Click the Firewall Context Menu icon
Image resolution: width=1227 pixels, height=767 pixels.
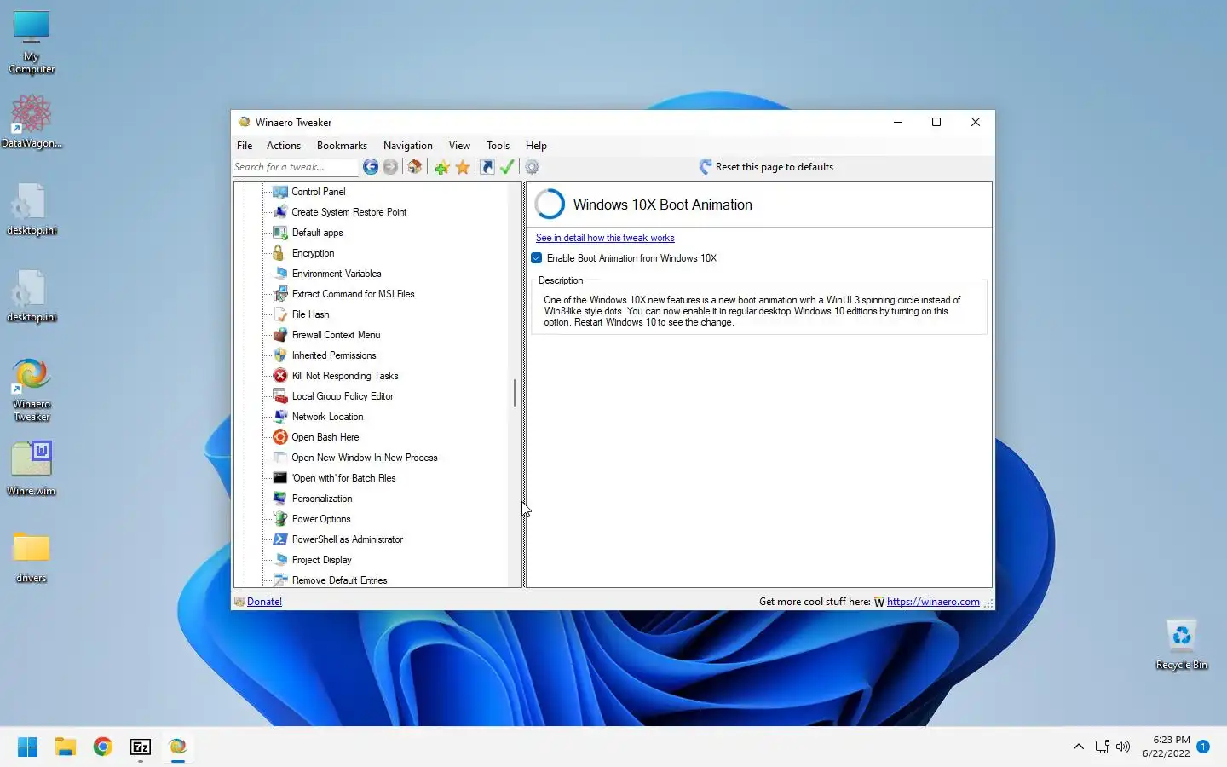click(x=279, y=335)
